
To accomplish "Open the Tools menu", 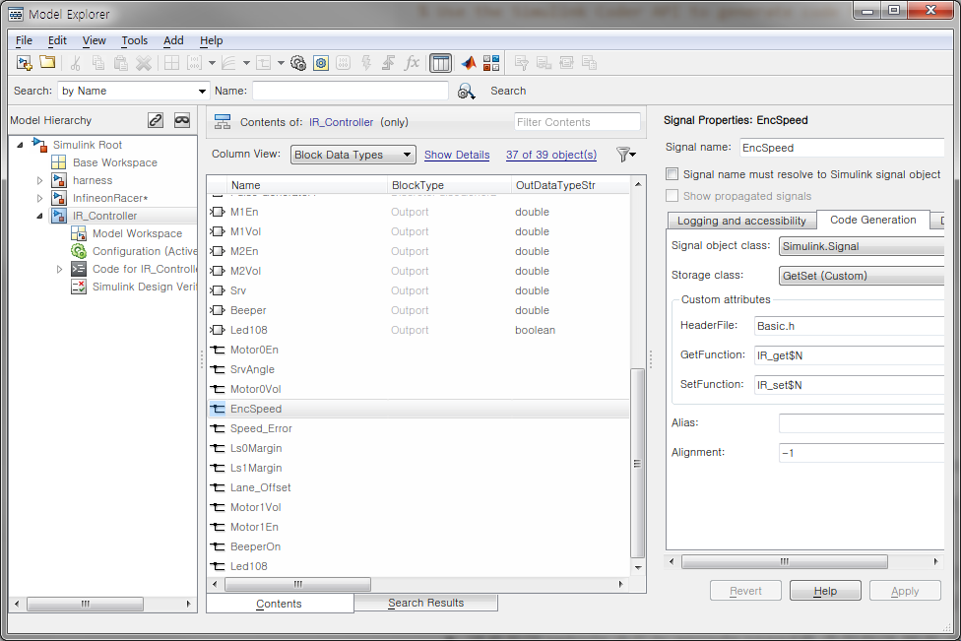I will (x=134, y=40).
